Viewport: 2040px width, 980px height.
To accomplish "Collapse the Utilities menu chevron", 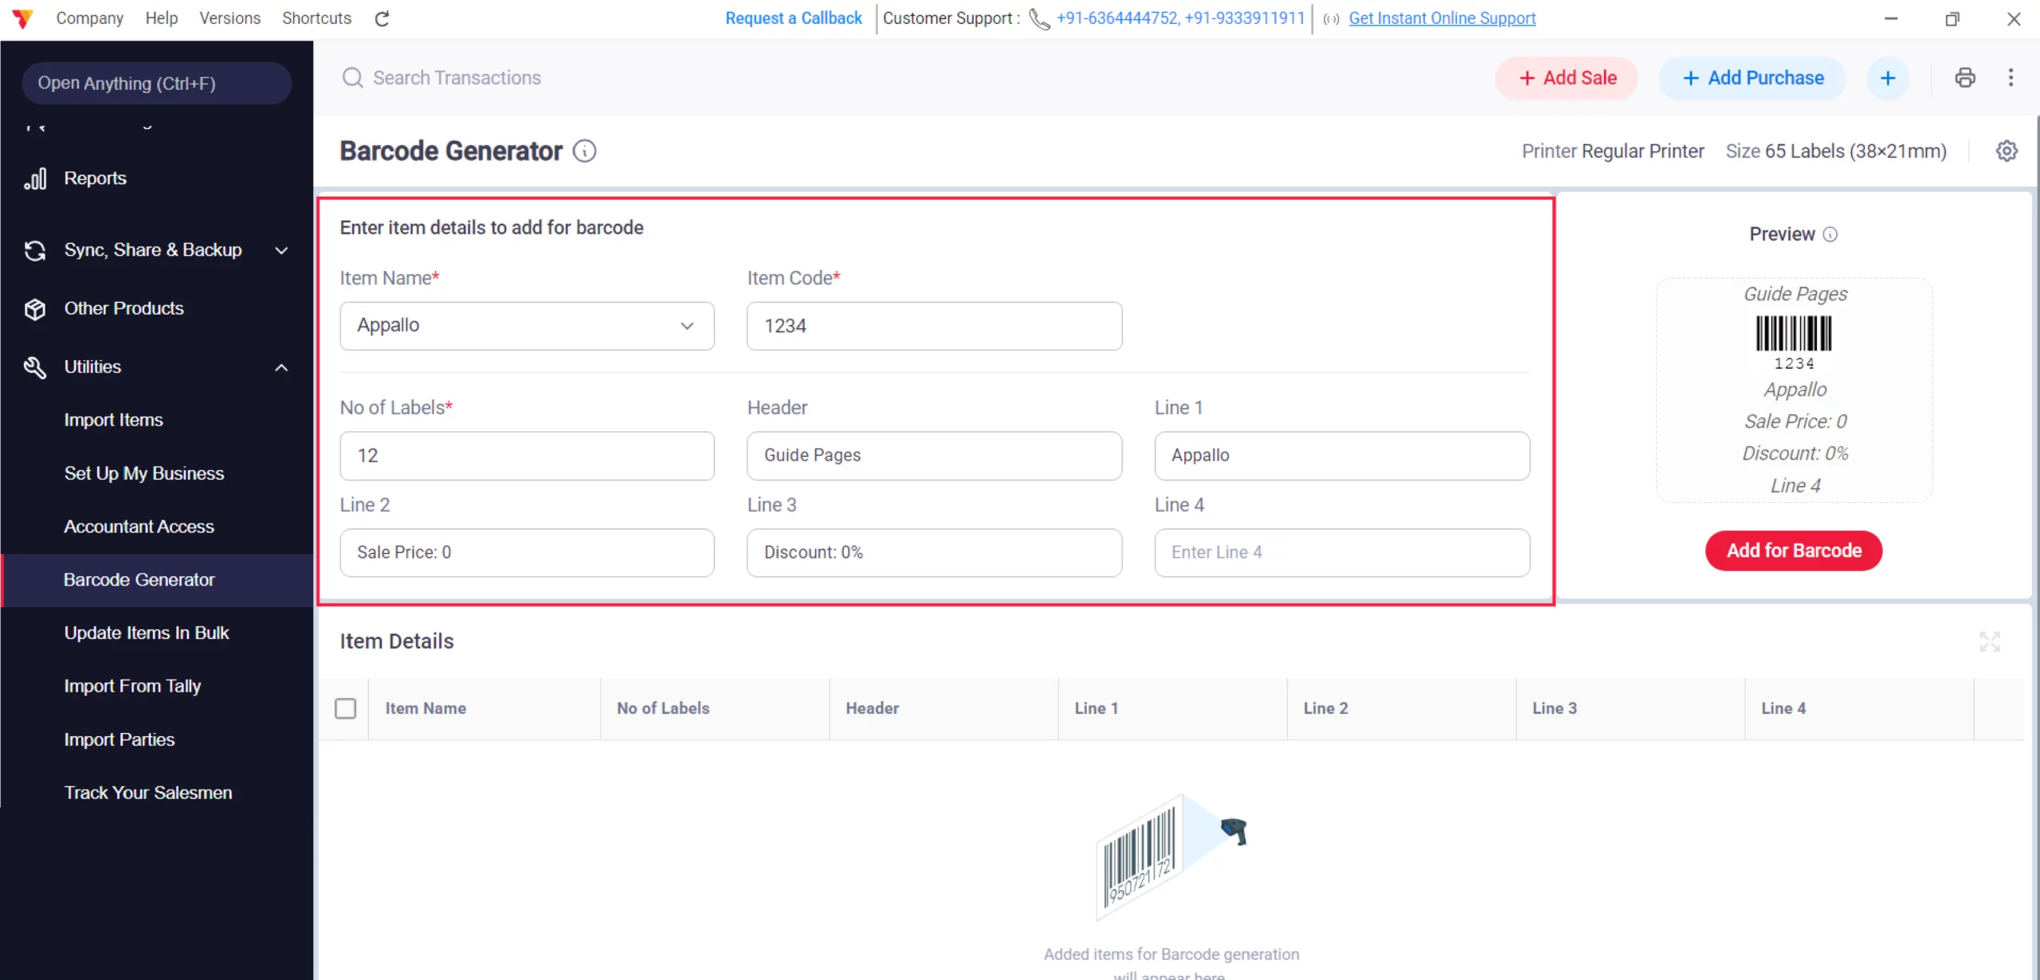I will coord(281,367).
